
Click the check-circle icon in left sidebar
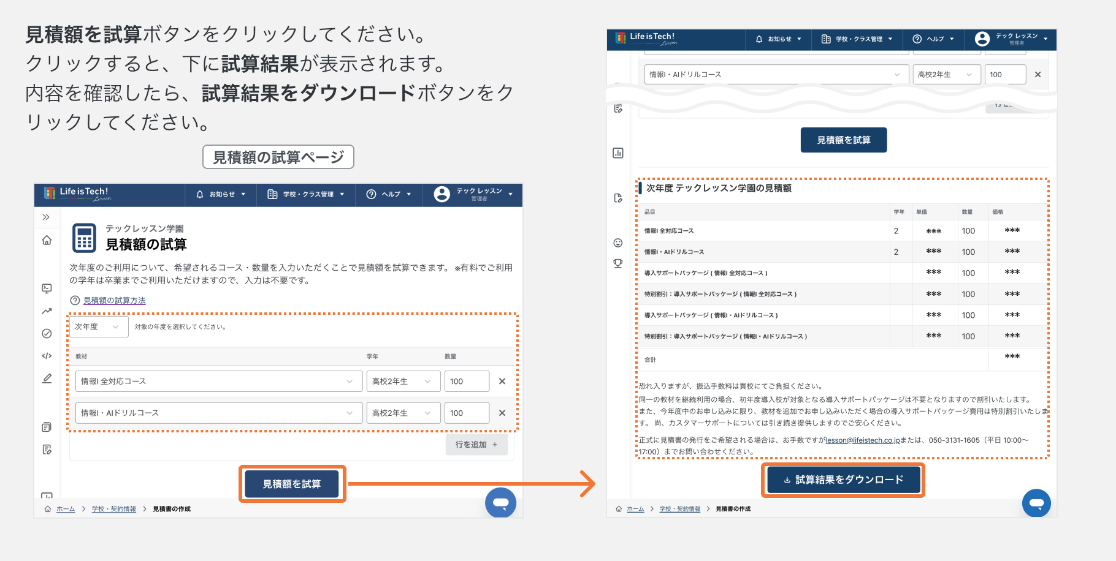(x=47, y=334)
